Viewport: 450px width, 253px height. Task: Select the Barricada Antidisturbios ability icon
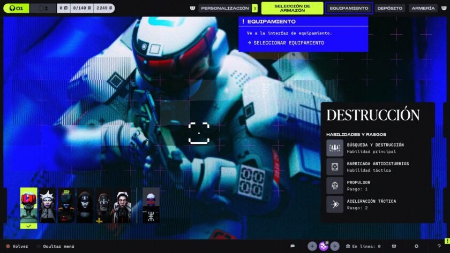[335, 167]
